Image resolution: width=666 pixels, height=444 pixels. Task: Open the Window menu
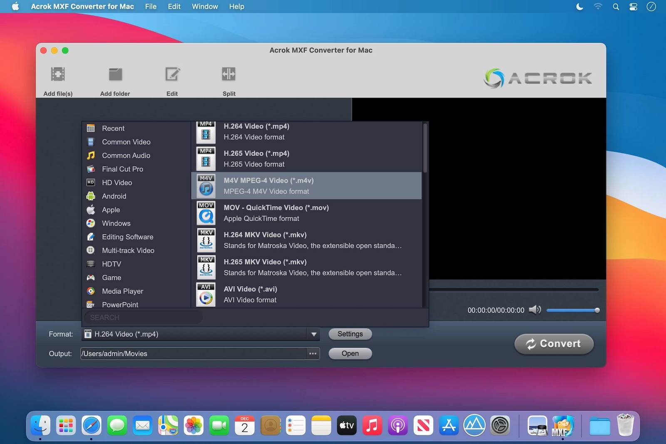pyautogui.click(x=205, y=7)
